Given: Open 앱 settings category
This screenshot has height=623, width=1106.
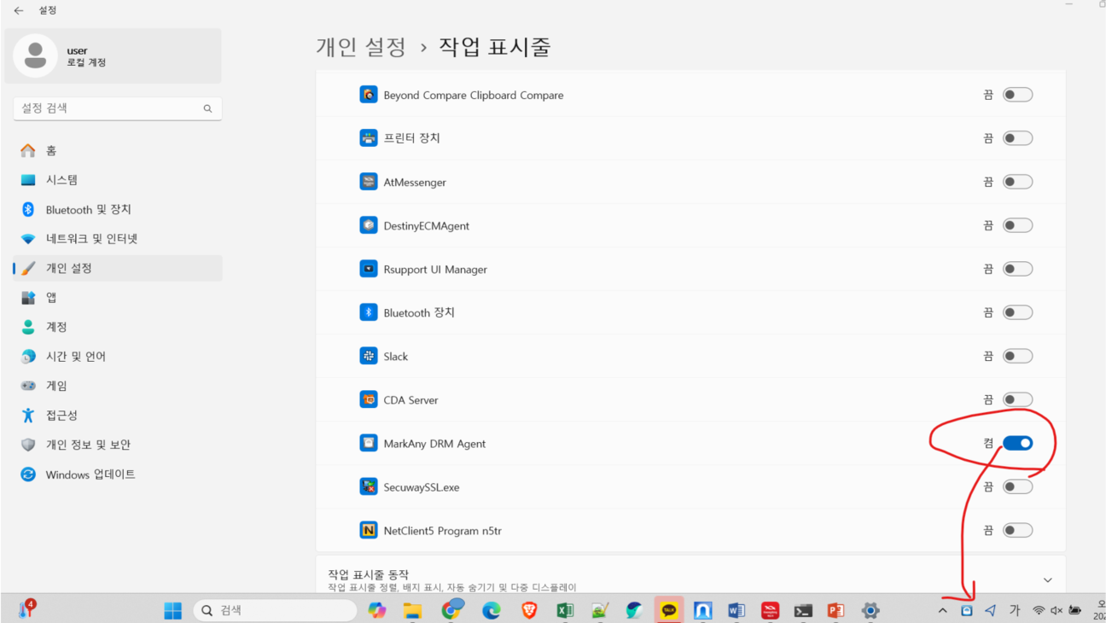Looking at the screenshot, I should click(118, 298).
